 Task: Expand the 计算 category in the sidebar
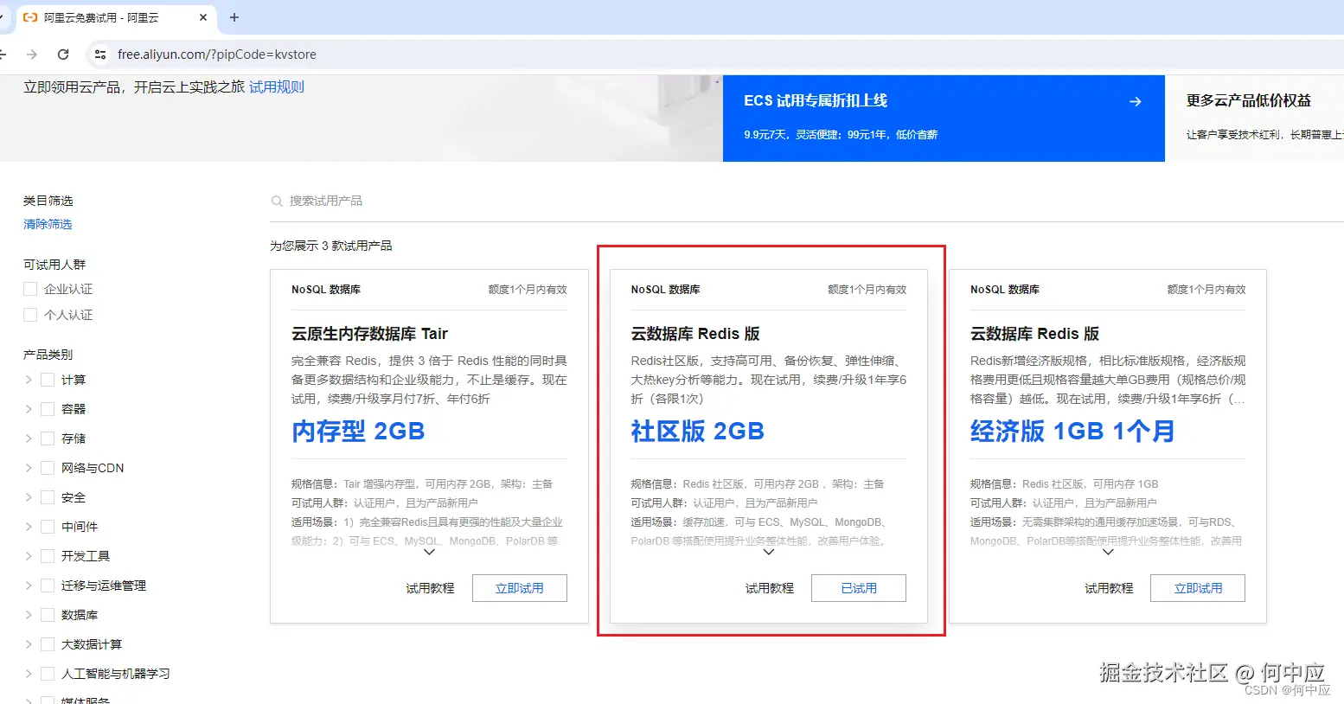point(27,379)
